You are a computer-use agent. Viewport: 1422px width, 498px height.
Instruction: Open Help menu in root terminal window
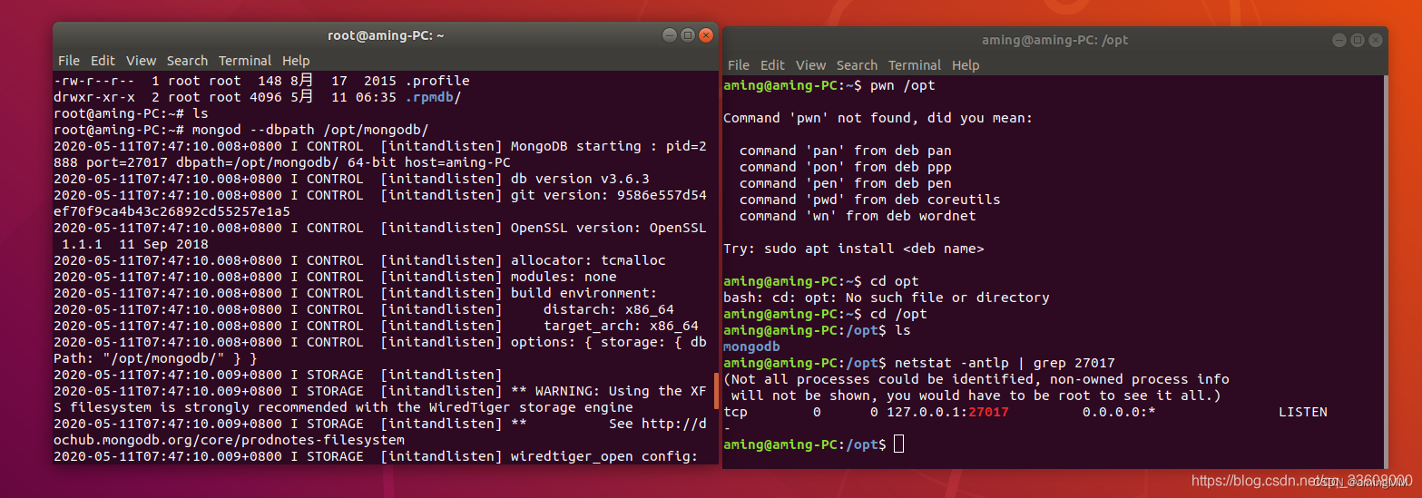tap(296, 61)
